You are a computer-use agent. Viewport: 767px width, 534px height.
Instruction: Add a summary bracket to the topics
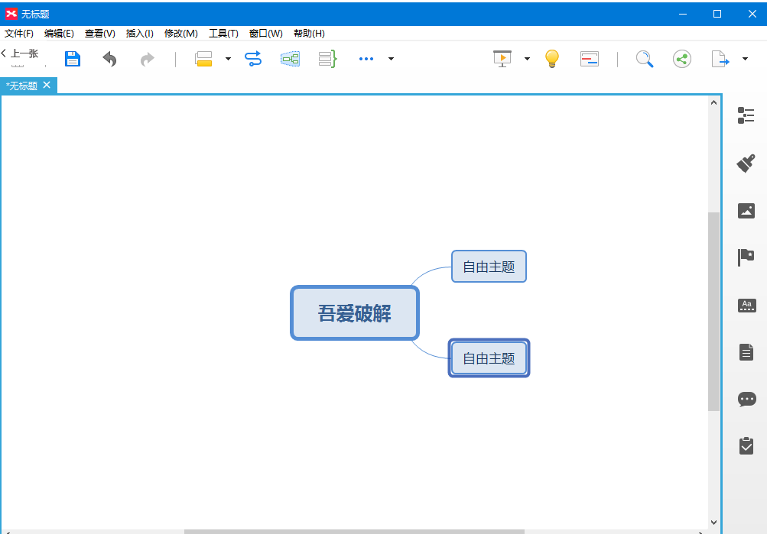327,59
